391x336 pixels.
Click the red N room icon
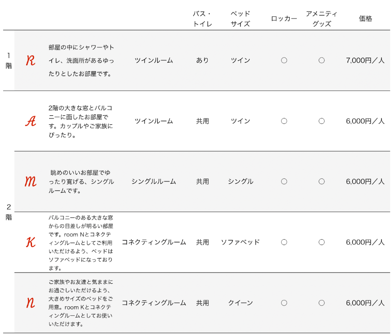(x=31, y=303)
